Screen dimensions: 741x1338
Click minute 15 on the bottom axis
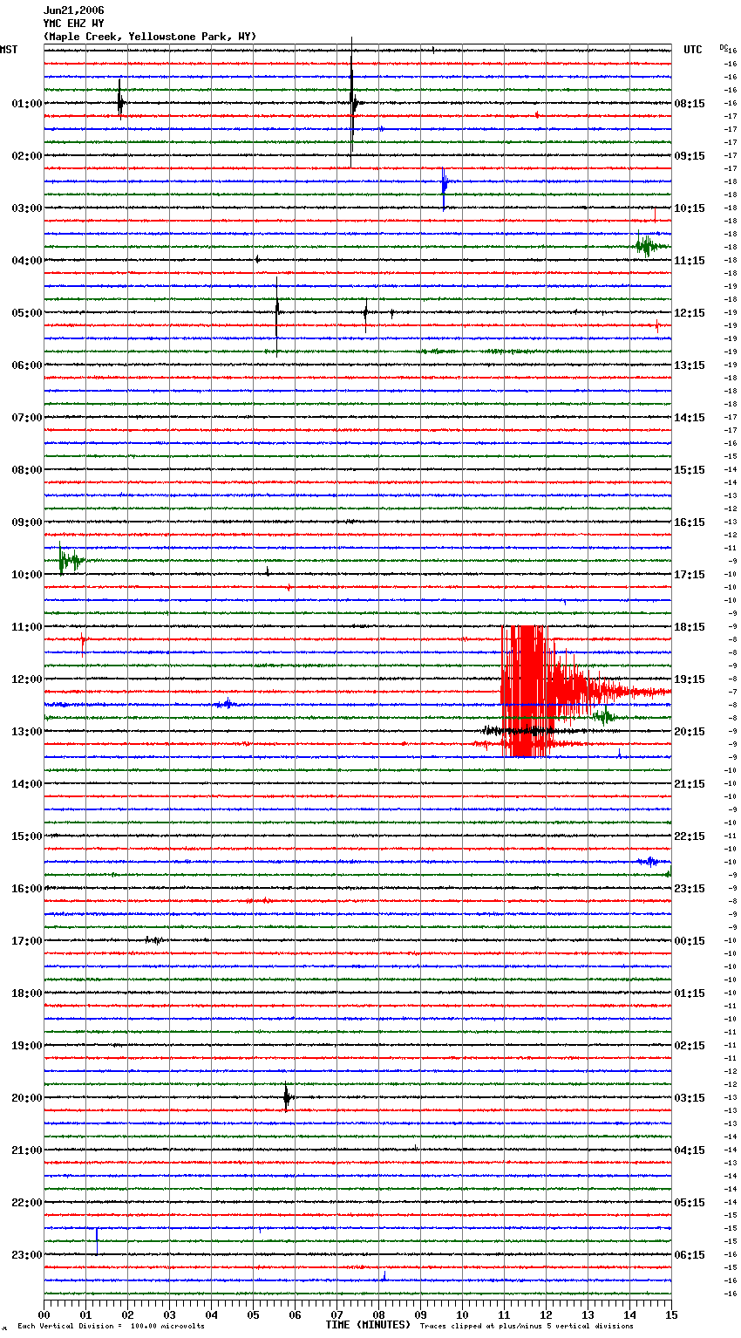click(x=671, y=1314)
